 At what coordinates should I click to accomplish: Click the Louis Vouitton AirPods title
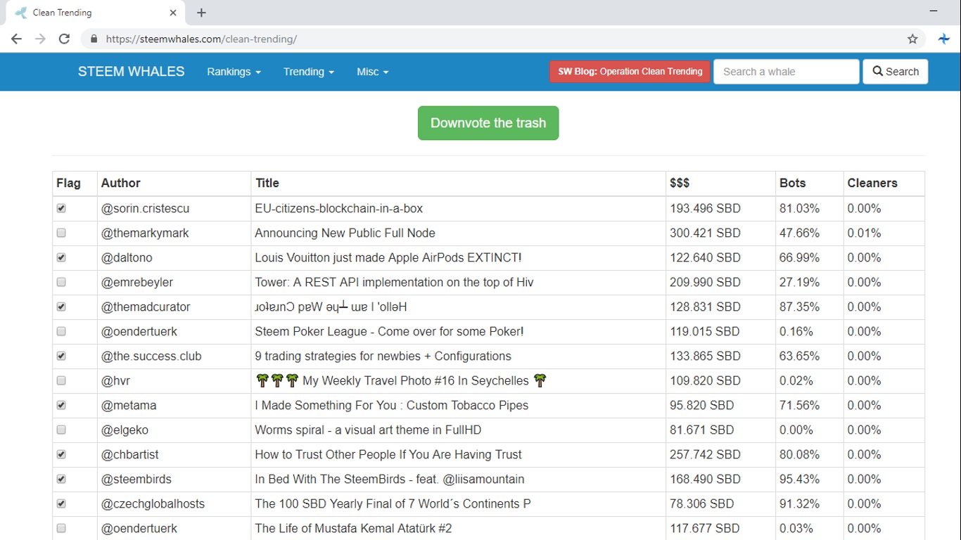coord(388,257)
